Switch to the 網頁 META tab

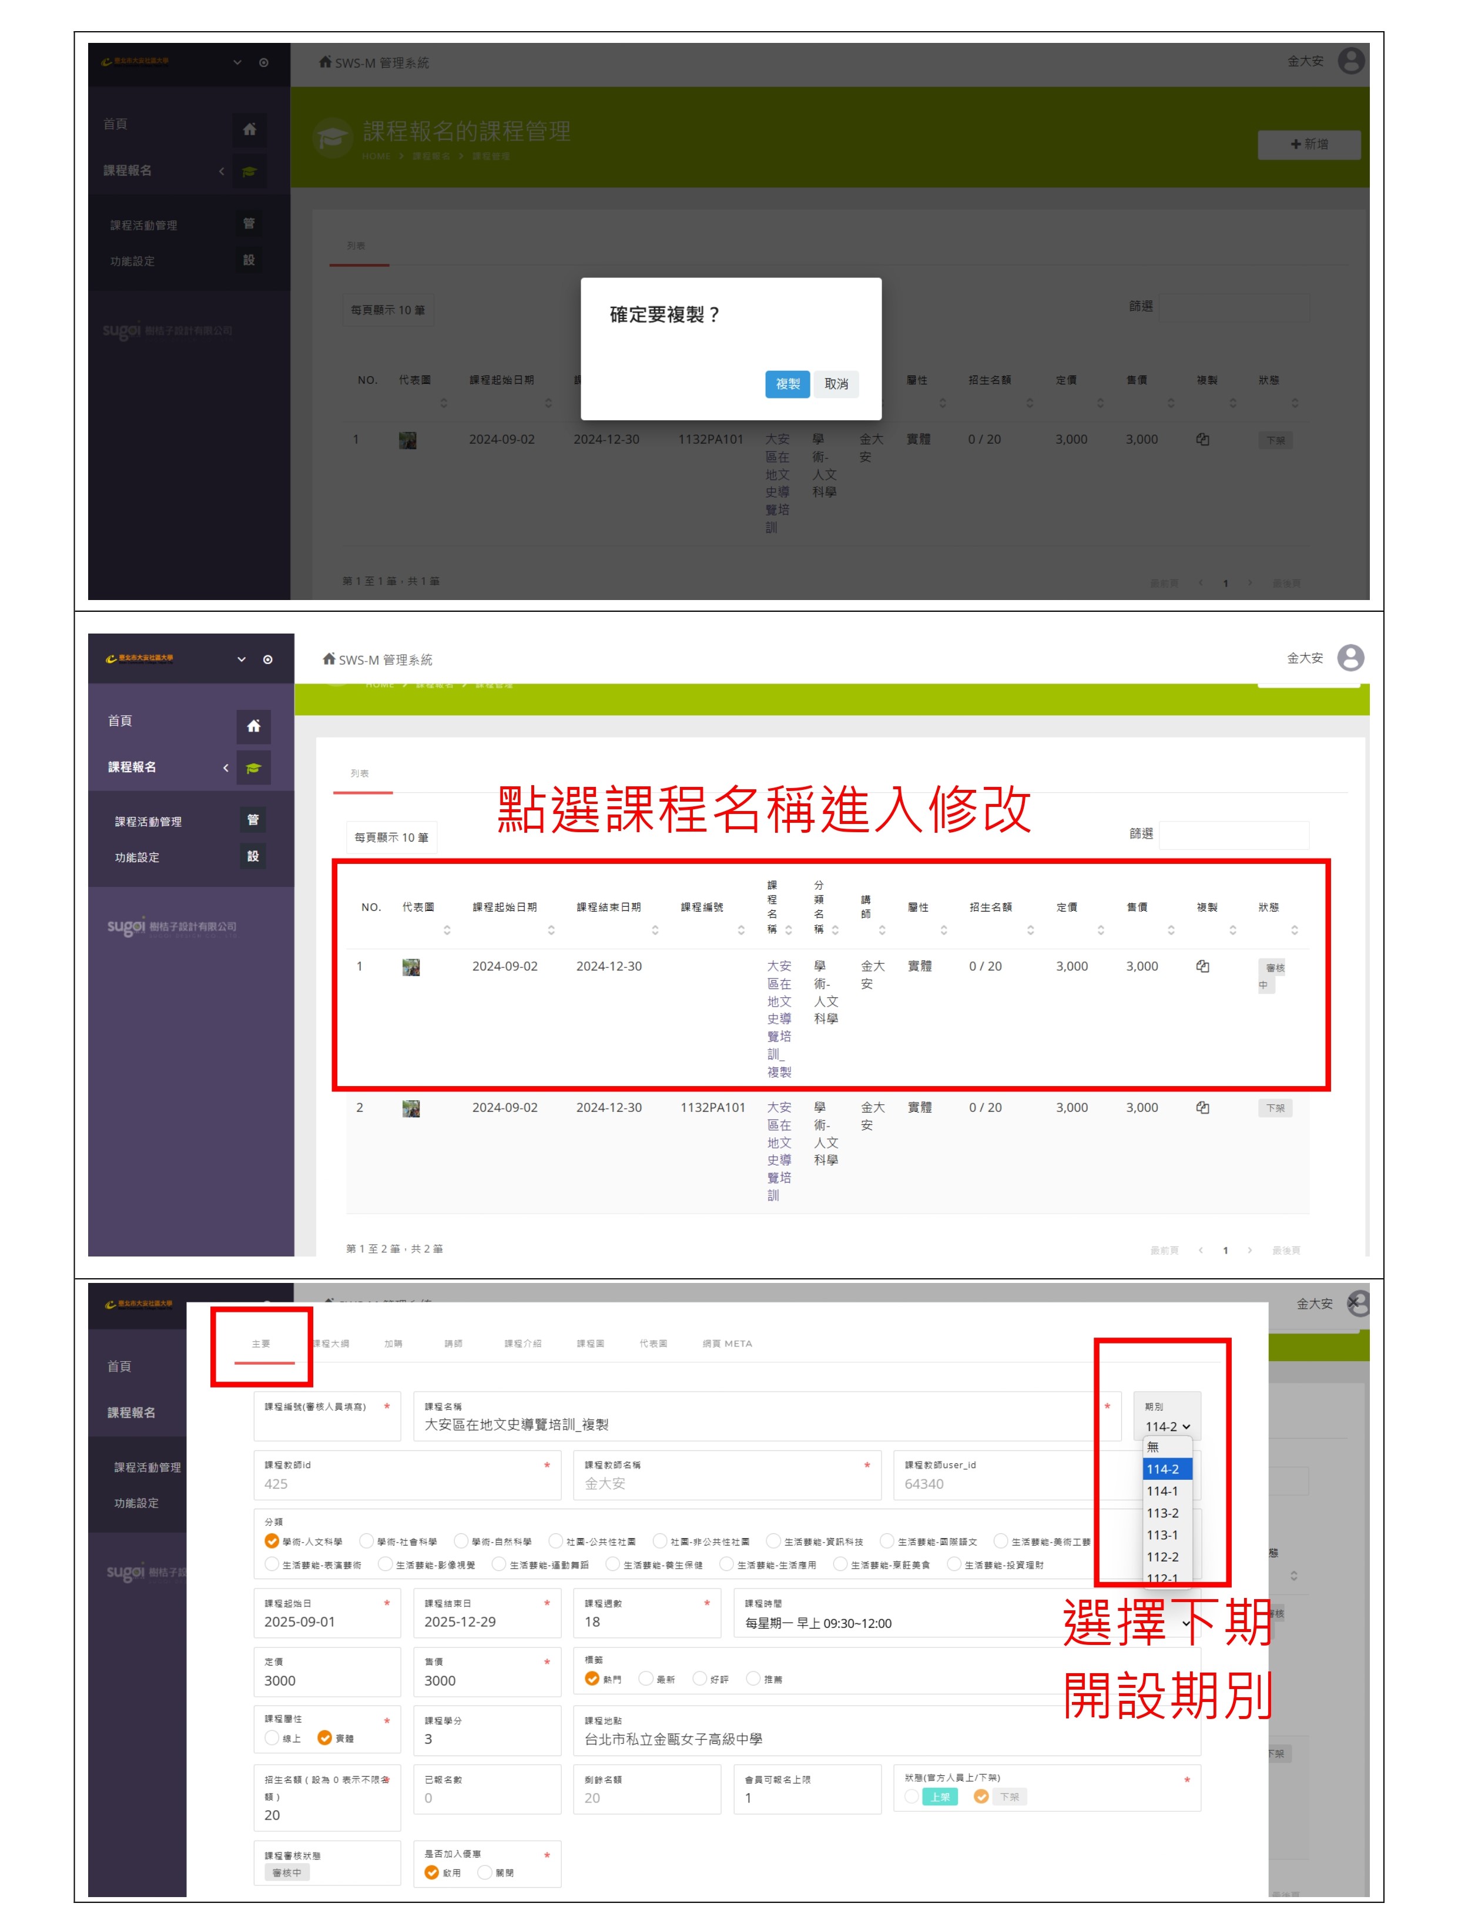point(728,1343)
